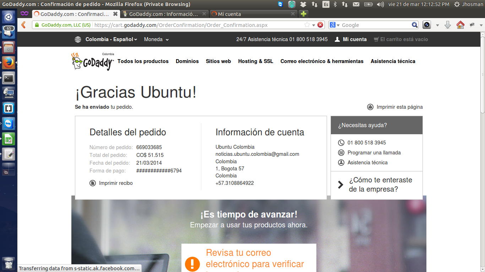Open the Dominios menu
485x272 pixels.
(187, 61)
